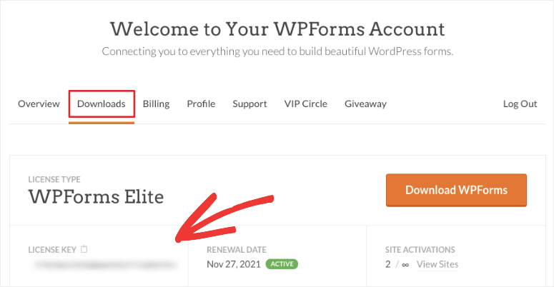Switch to the Downloads tab

(102, 104)
